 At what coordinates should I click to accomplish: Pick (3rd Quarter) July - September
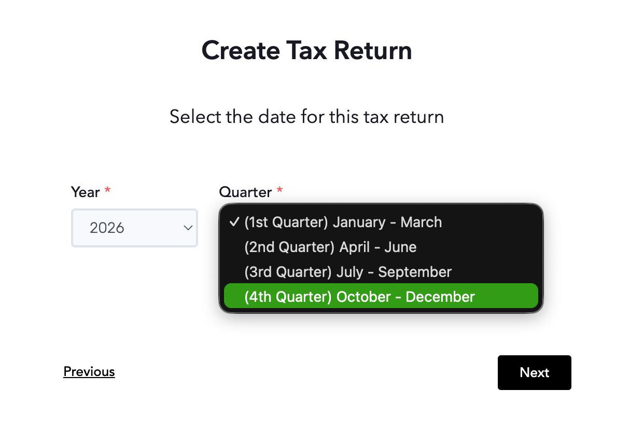381,272
